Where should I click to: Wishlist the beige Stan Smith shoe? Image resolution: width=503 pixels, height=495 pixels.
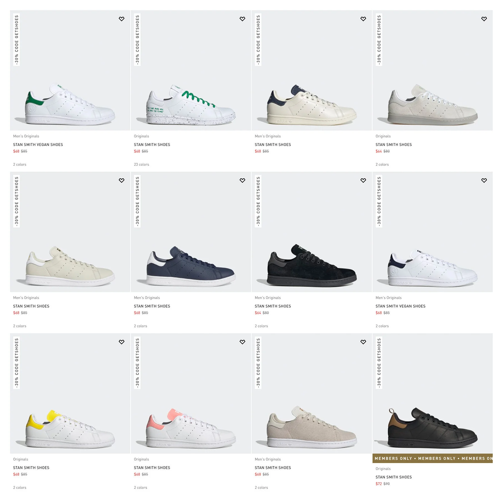[122, 180]
